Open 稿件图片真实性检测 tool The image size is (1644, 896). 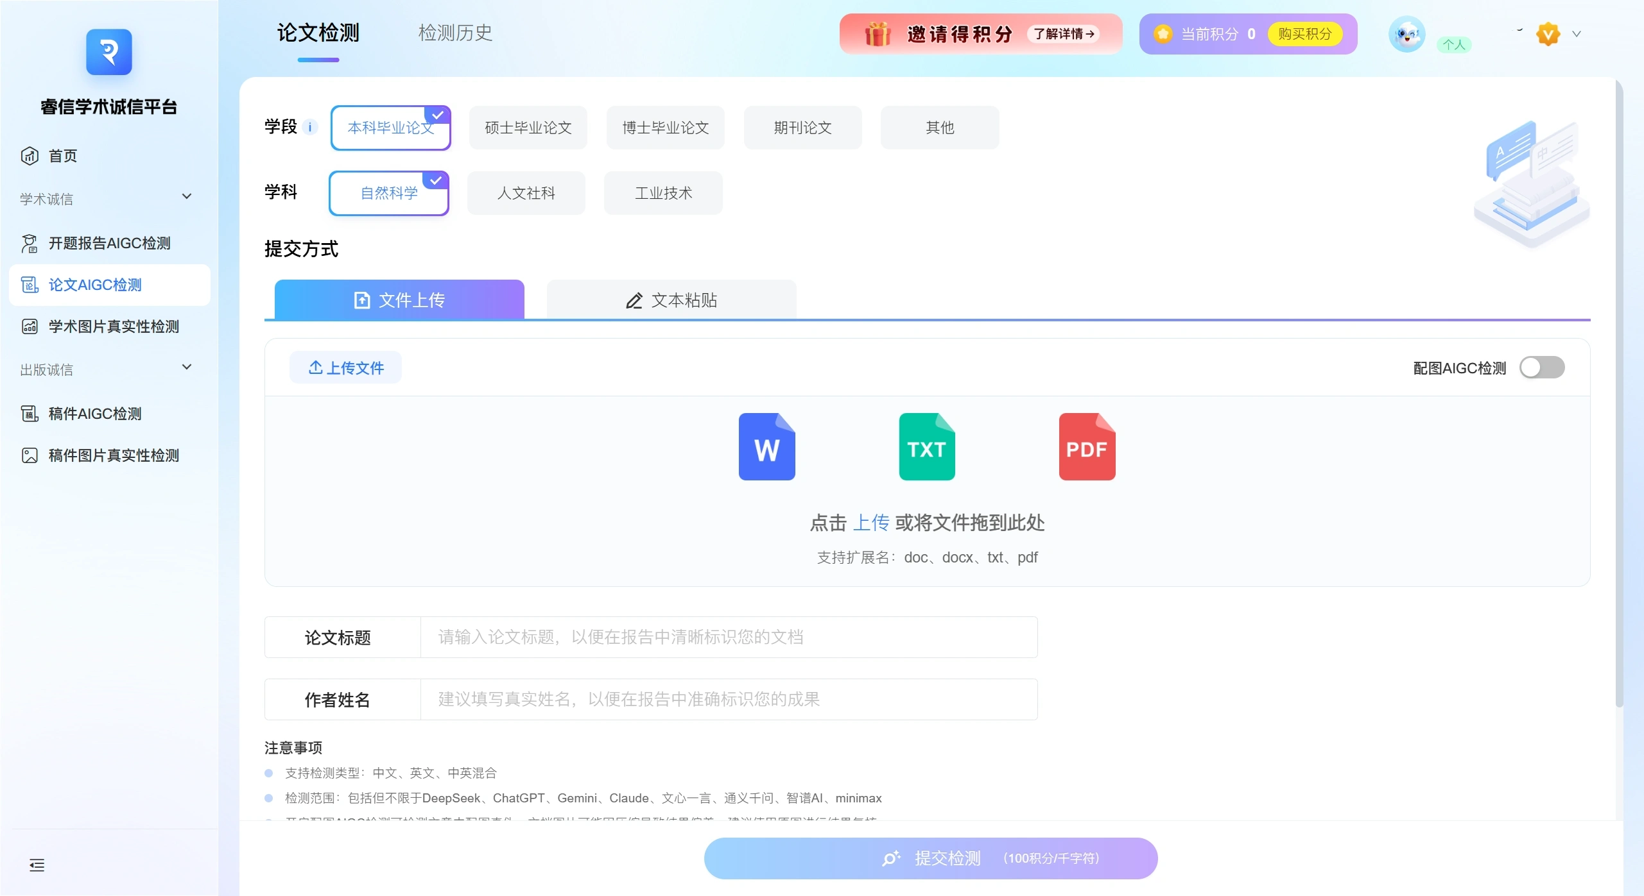click(114, 455)
